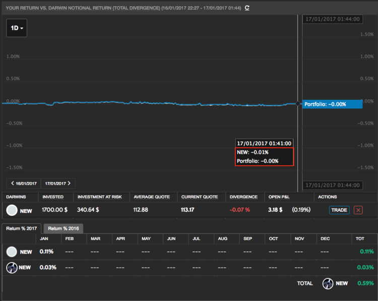
Task: Click the DIVERGENCE column header
Action: [243, 197]
